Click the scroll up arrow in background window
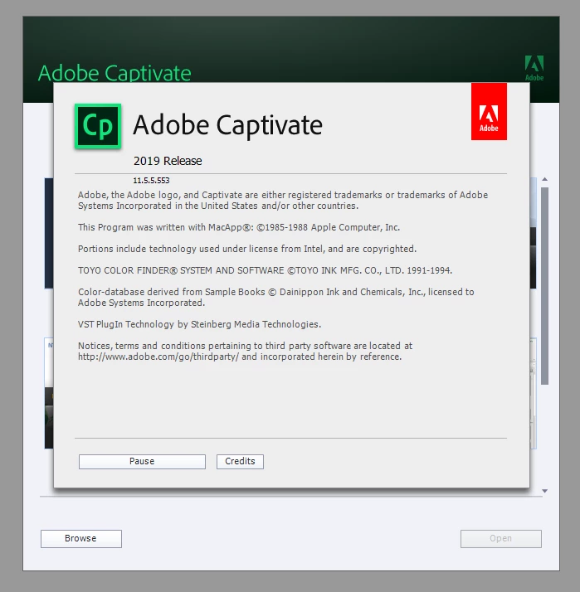The image size is (580, 592). (544, 179)
